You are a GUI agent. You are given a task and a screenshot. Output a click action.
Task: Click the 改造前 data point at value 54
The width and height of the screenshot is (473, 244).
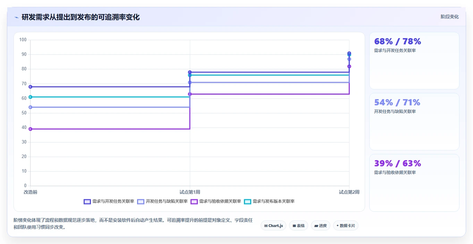31,107
